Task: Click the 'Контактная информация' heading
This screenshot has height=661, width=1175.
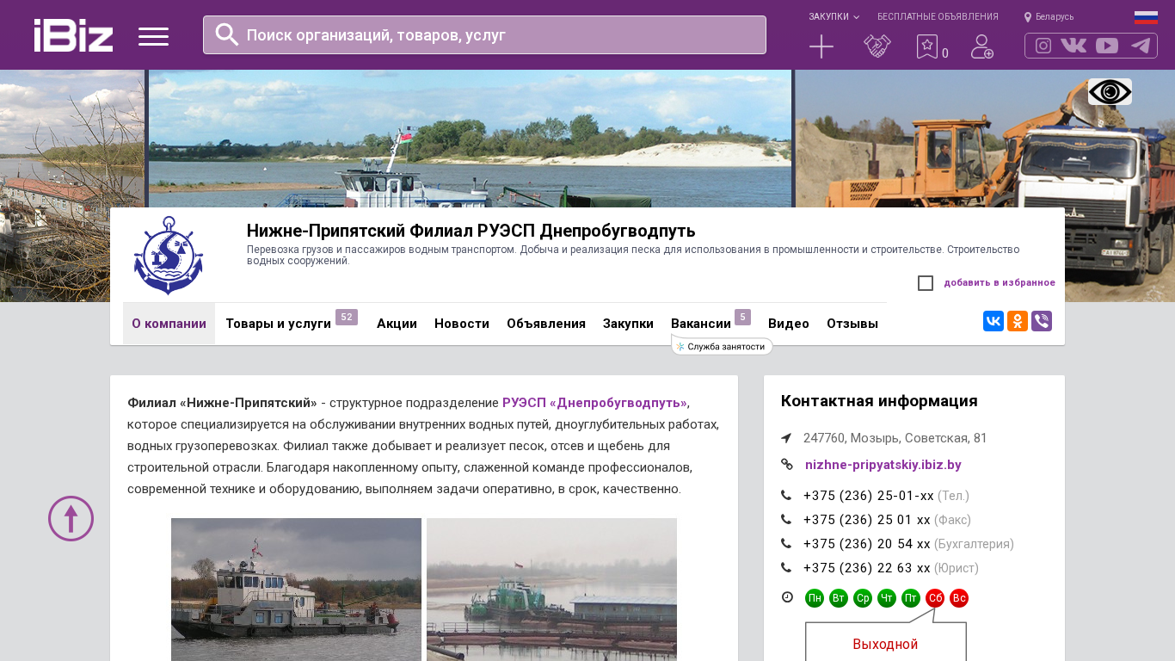Action: click(879, 401)
